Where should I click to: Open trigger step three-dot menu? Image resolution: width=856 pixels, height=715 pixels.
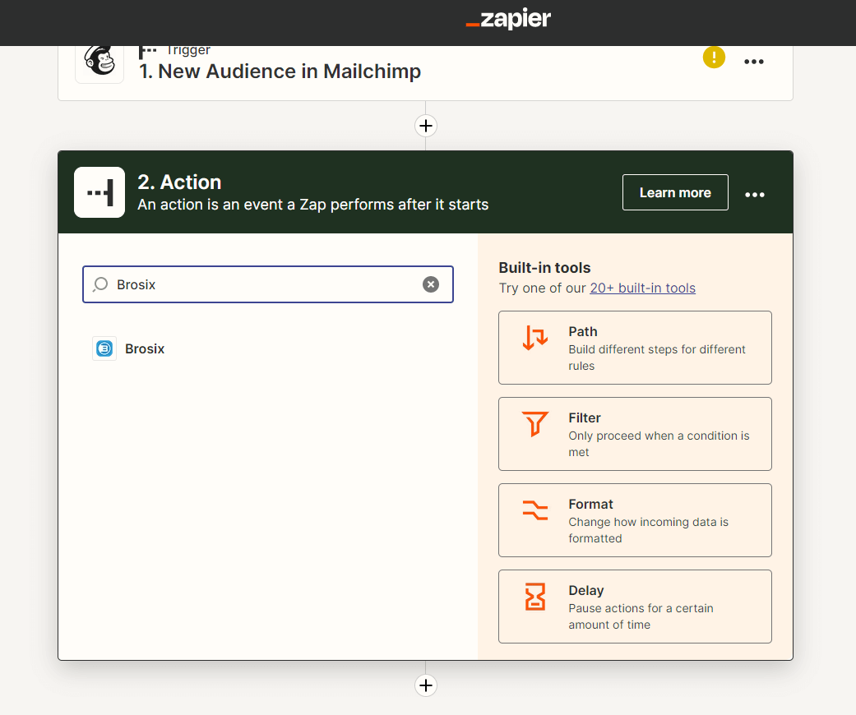coord(754,62)
